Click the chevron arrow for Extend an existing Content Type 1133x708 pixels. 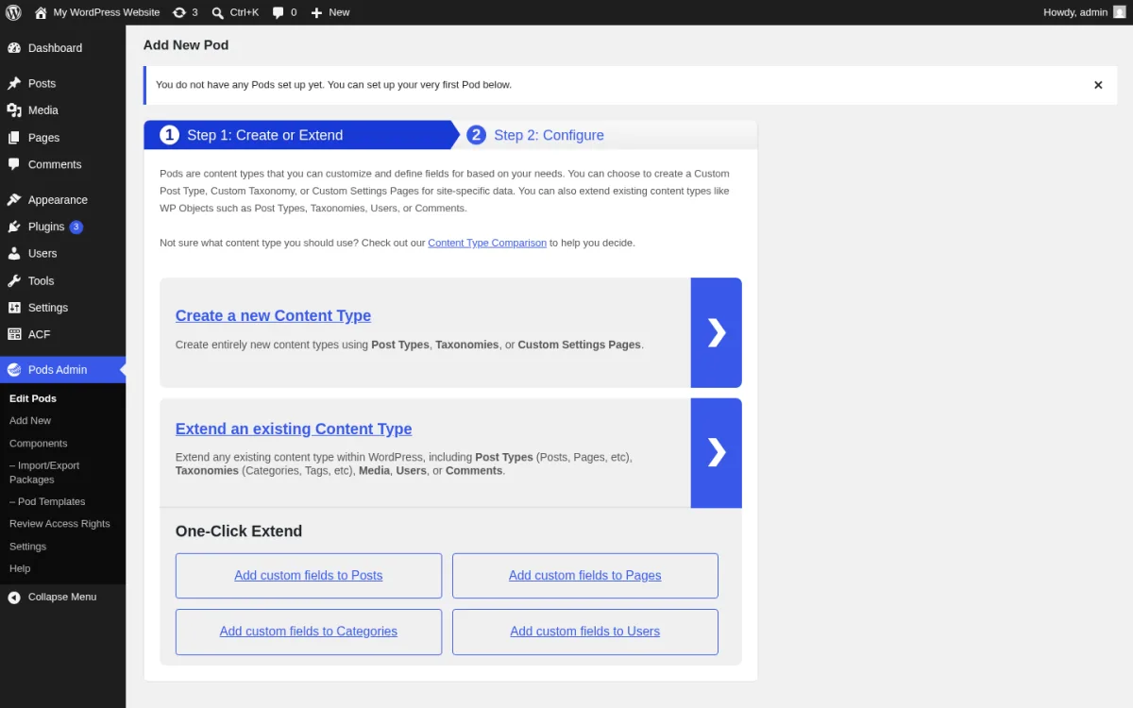click(x=717, y=453)
